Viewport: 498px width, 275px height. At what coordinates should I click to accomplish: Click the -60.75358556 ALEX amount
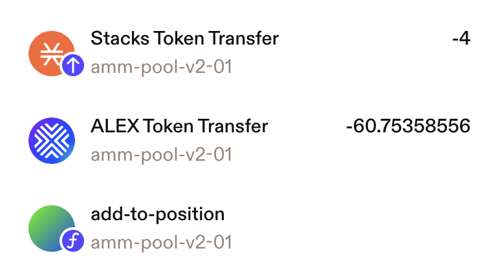408,127
